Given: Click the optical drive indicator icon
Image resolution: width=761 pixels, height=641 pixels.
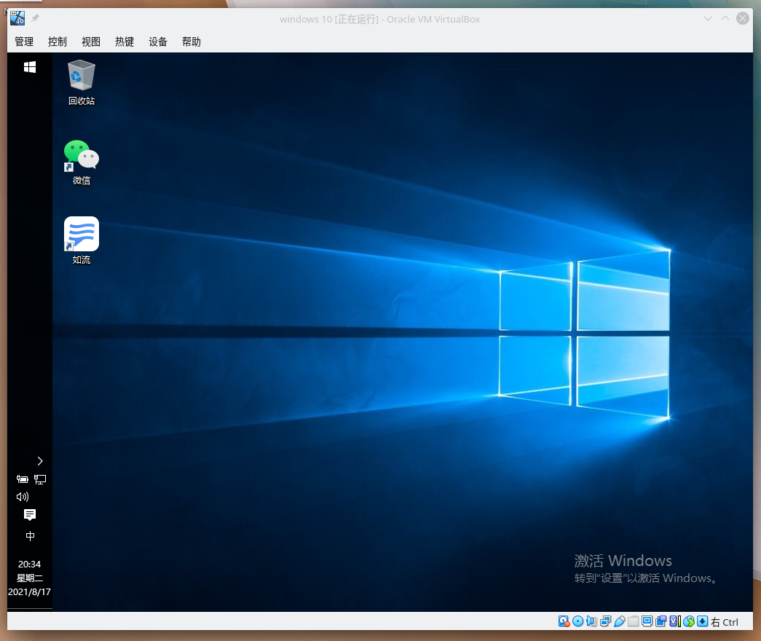Looking at the screenshot, I should (577, 621).
